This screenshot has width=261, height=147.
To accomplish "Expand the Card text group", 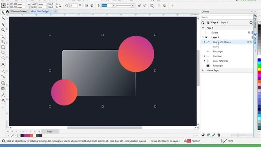I will tap(204, 56).
